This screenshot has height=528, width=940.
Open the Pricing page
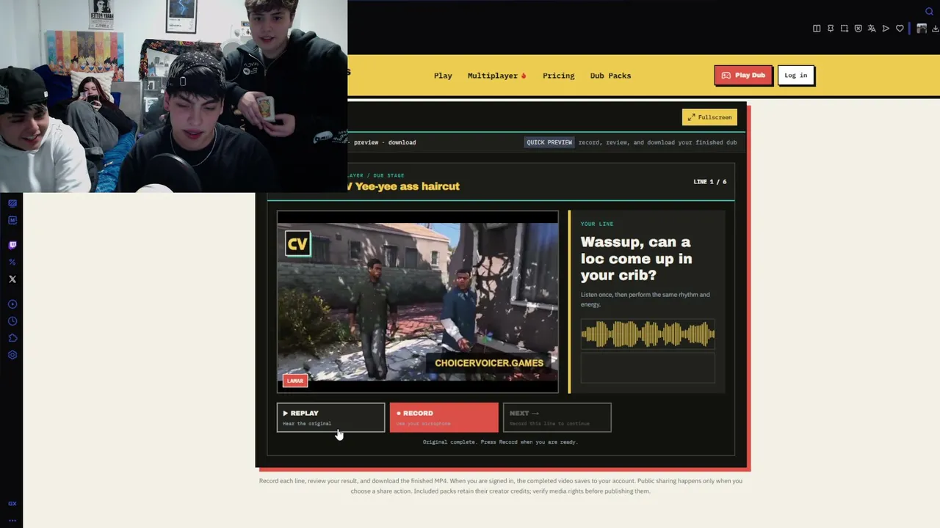pyautogui.click(x=559, y=76)
